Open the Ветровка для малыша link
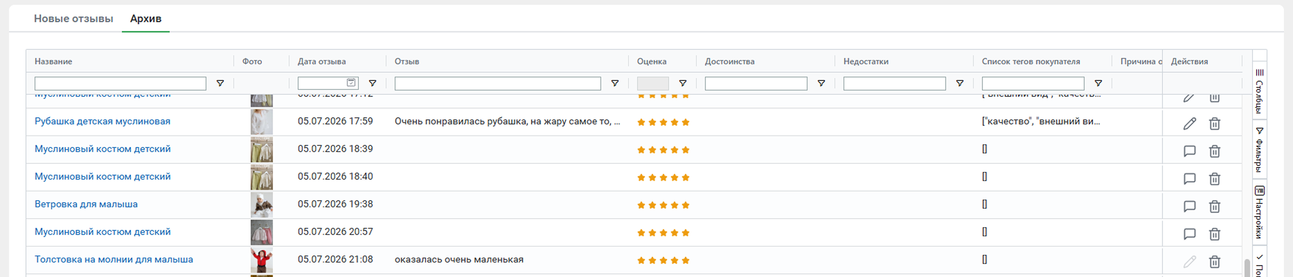 pyautogui.click(x=86, y=204)
